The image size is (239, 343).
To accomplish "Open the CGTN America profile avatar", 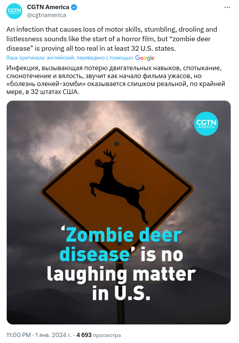I will tap(14, 11).
